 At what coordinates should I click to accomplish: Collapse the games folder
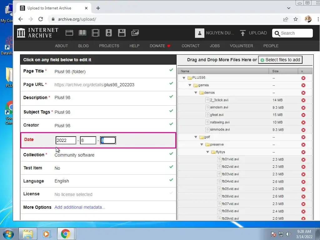190,85
